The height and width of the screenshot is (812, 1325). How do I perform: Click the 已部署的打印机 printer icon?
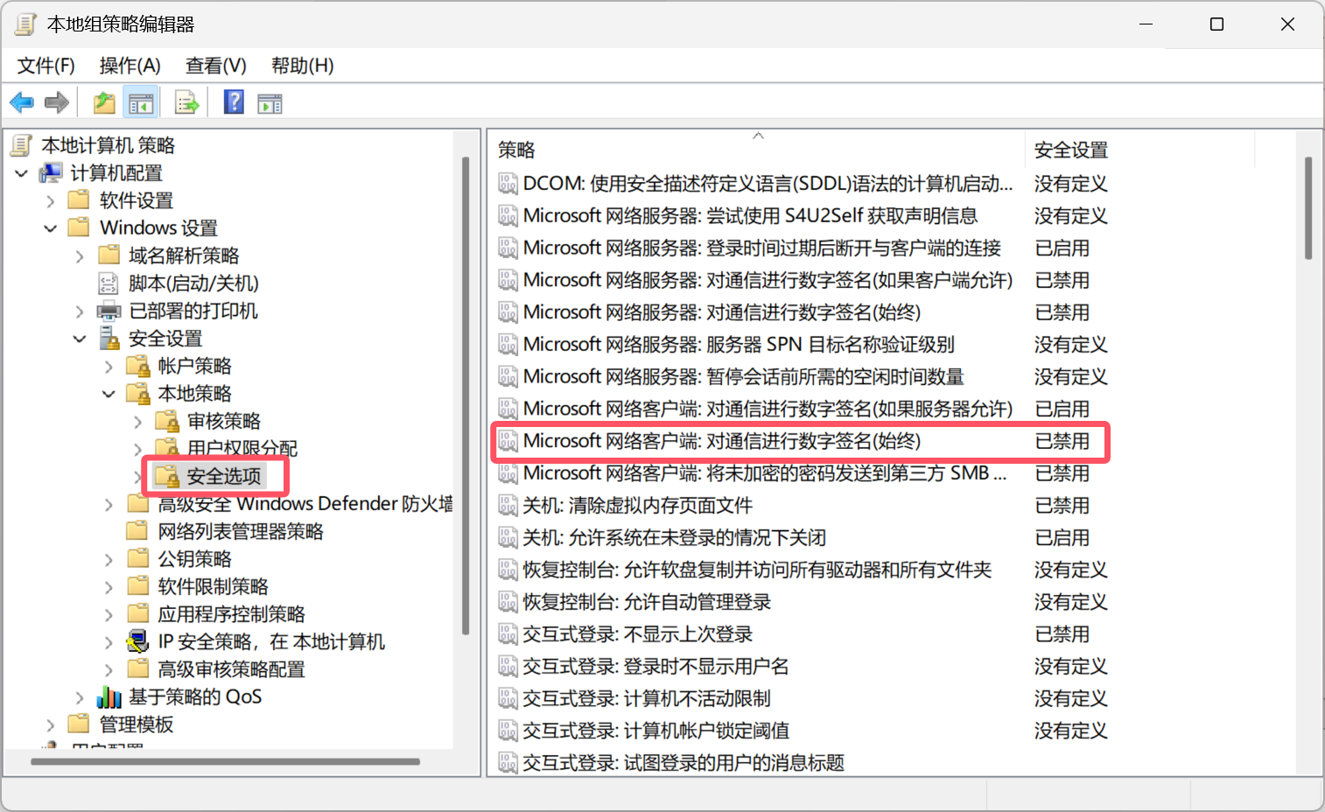point(109,311)
